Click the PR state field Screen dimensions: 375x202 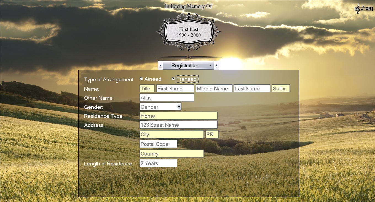point(212,134)
